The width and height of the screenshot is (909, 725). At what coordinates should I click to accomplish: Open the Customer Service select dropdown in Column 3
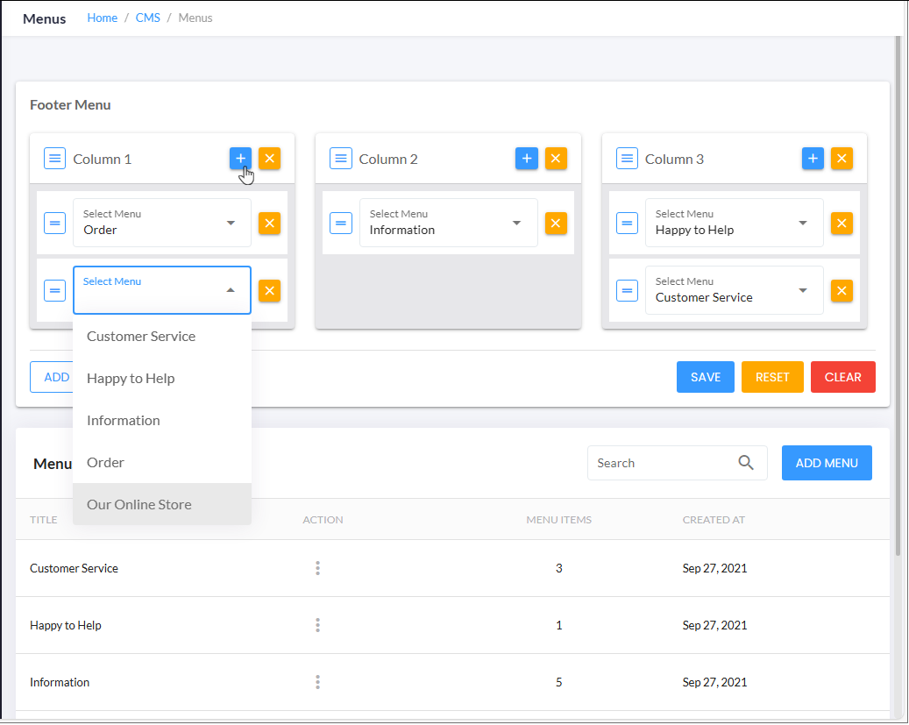point(734,290)
